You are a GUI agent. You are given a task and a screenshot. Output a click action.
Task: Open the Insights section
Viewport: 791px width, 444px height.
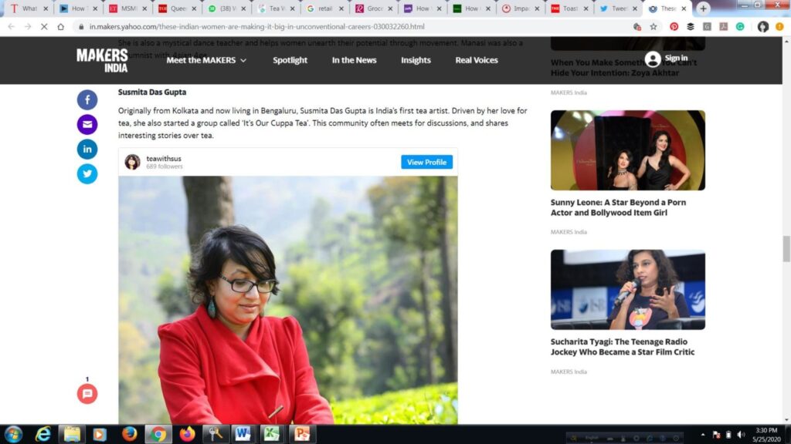416,60
